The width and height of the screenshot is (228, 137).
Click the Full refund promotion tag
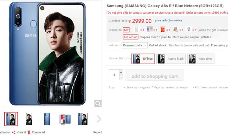[130, 37]
